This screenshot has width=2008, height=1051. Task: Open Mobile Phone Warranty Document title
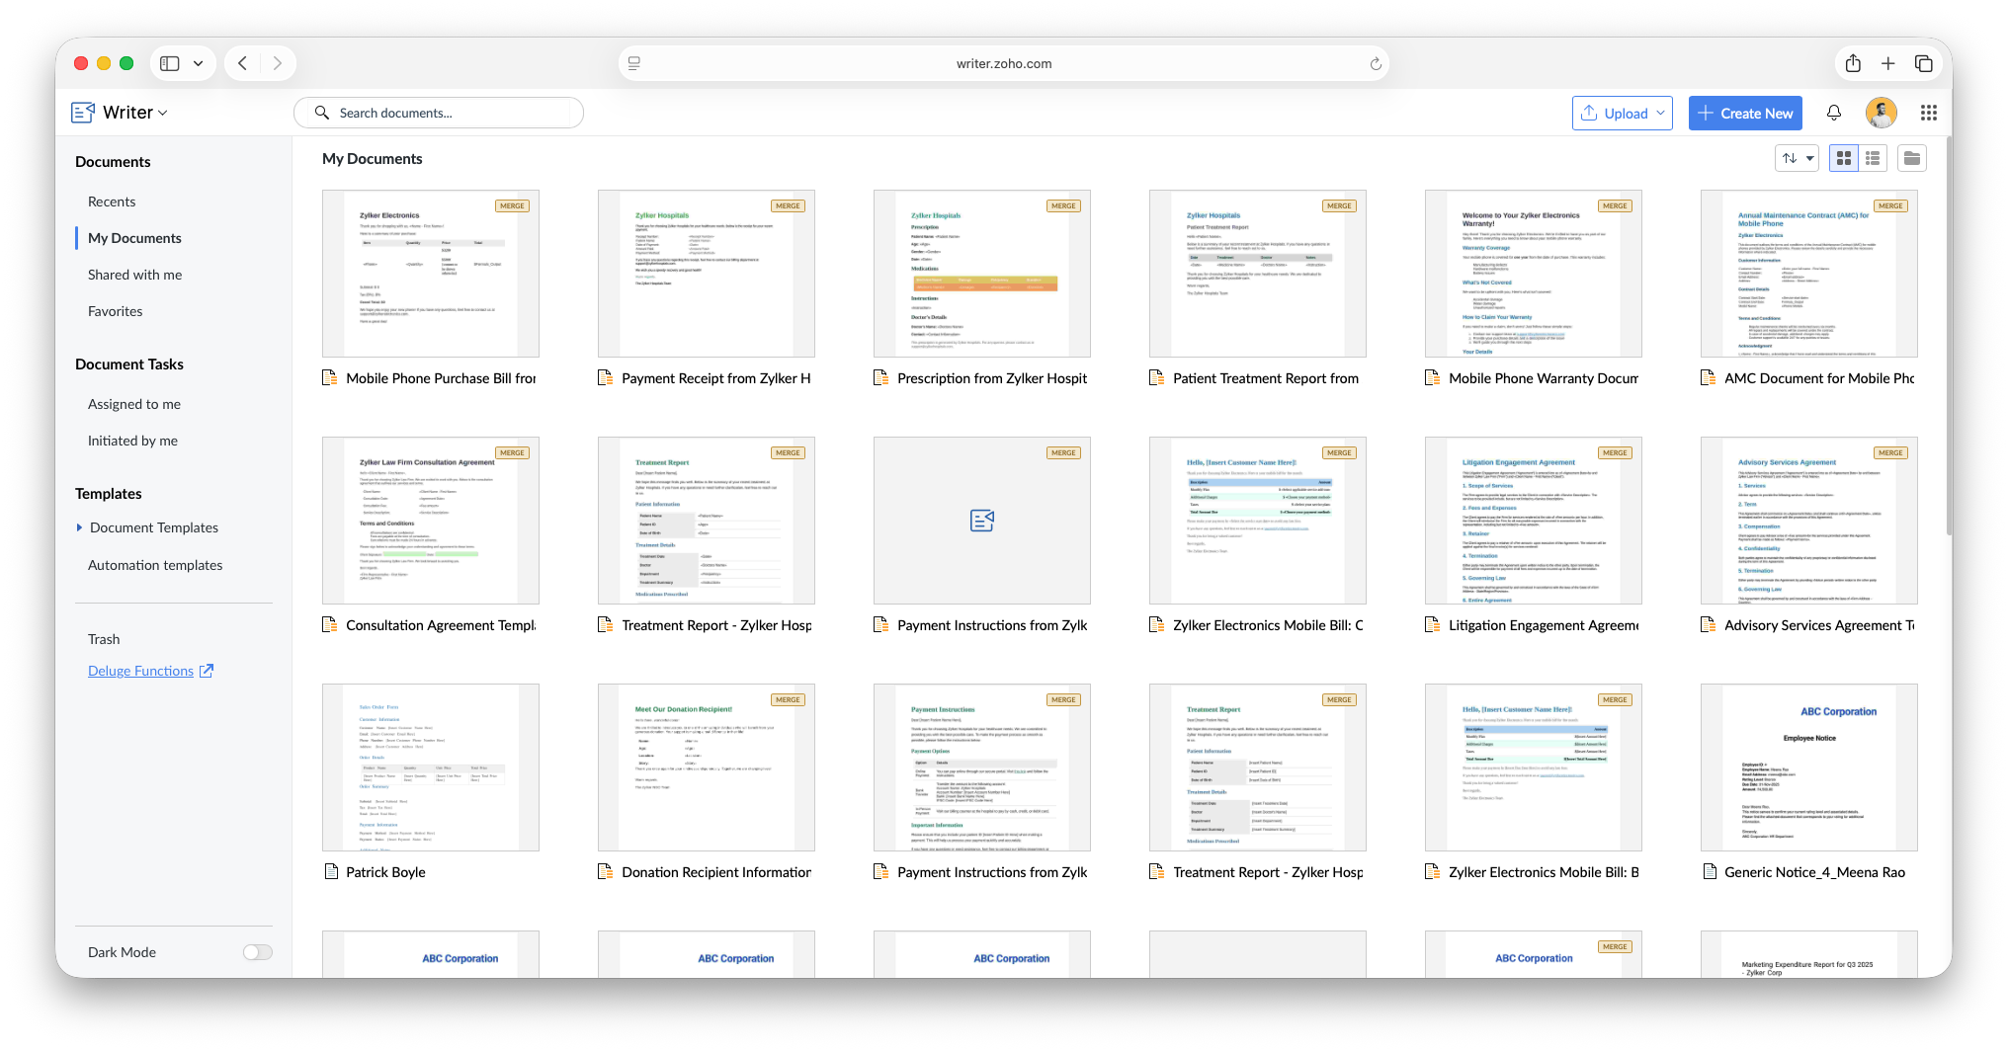tap(1544, 378)
